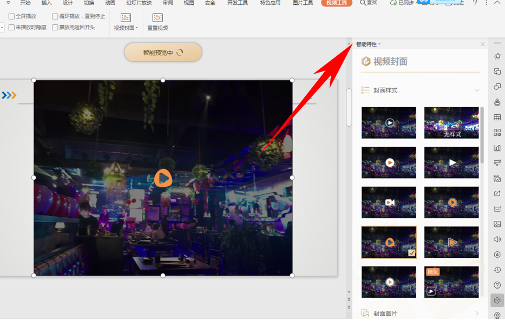Click the 智能预览中 button
The image size is (505, 326).
(163, 52)
